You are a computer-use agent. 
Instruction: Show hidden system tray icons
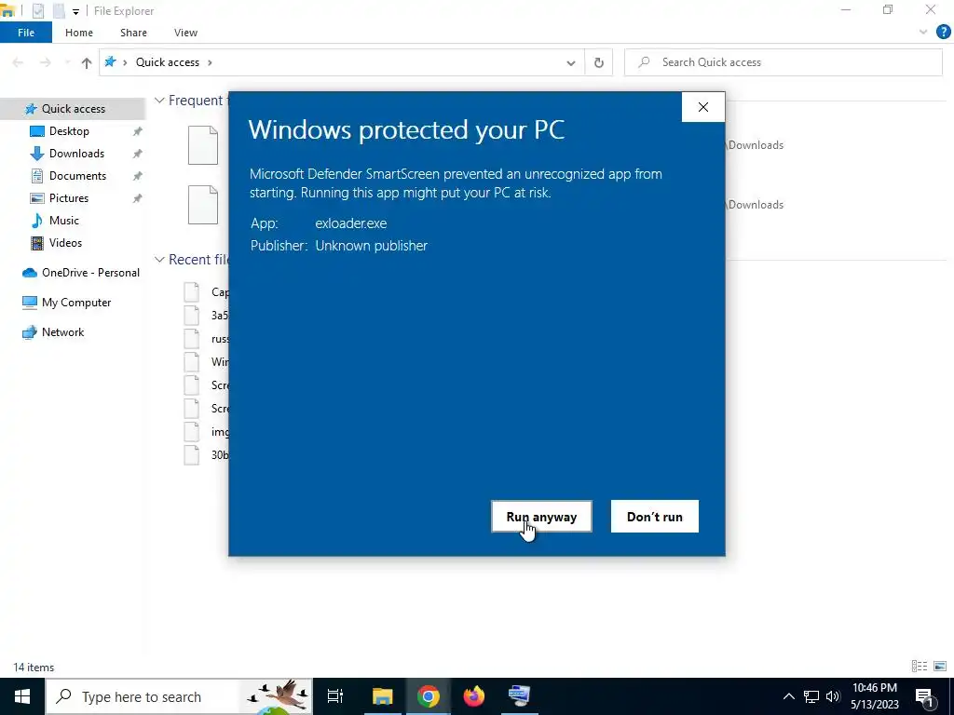tap(788, 696)
